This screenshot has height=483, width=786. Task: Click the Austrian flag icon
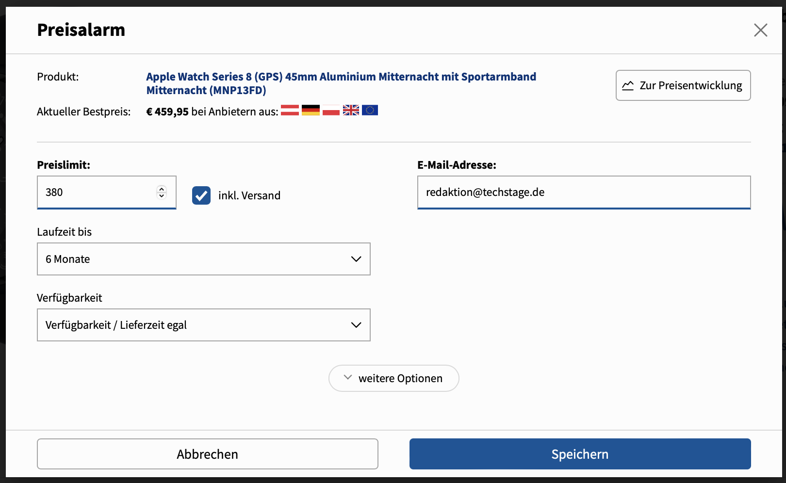coord(290,111)
